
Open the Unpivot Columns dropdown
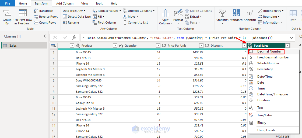pos(139,11)
